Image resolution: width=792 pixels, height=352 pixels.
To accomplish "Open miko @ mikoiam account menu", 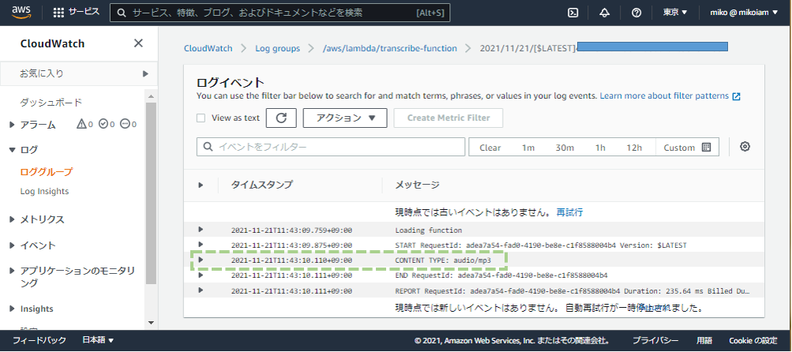I will [x=744, y=13].
